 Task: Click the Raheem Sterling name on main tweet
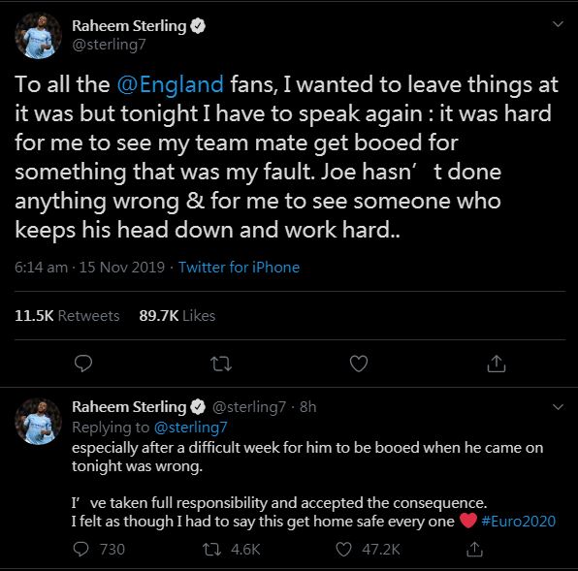(129, 26)
